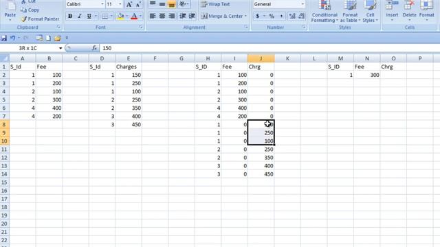Screen dimensions: 440x247
Task: Click Open folder icon in quick access toolbar
Action: [58, 38]
